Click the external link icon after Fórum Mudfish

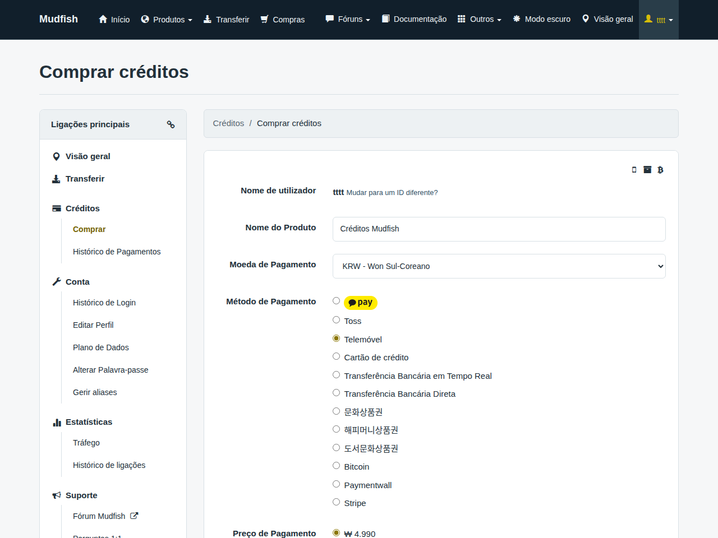point(134,516)
